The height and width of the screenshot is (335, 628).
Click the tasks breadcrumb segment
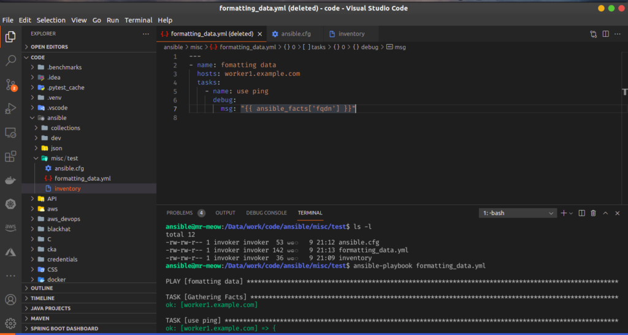coord(314,47)
